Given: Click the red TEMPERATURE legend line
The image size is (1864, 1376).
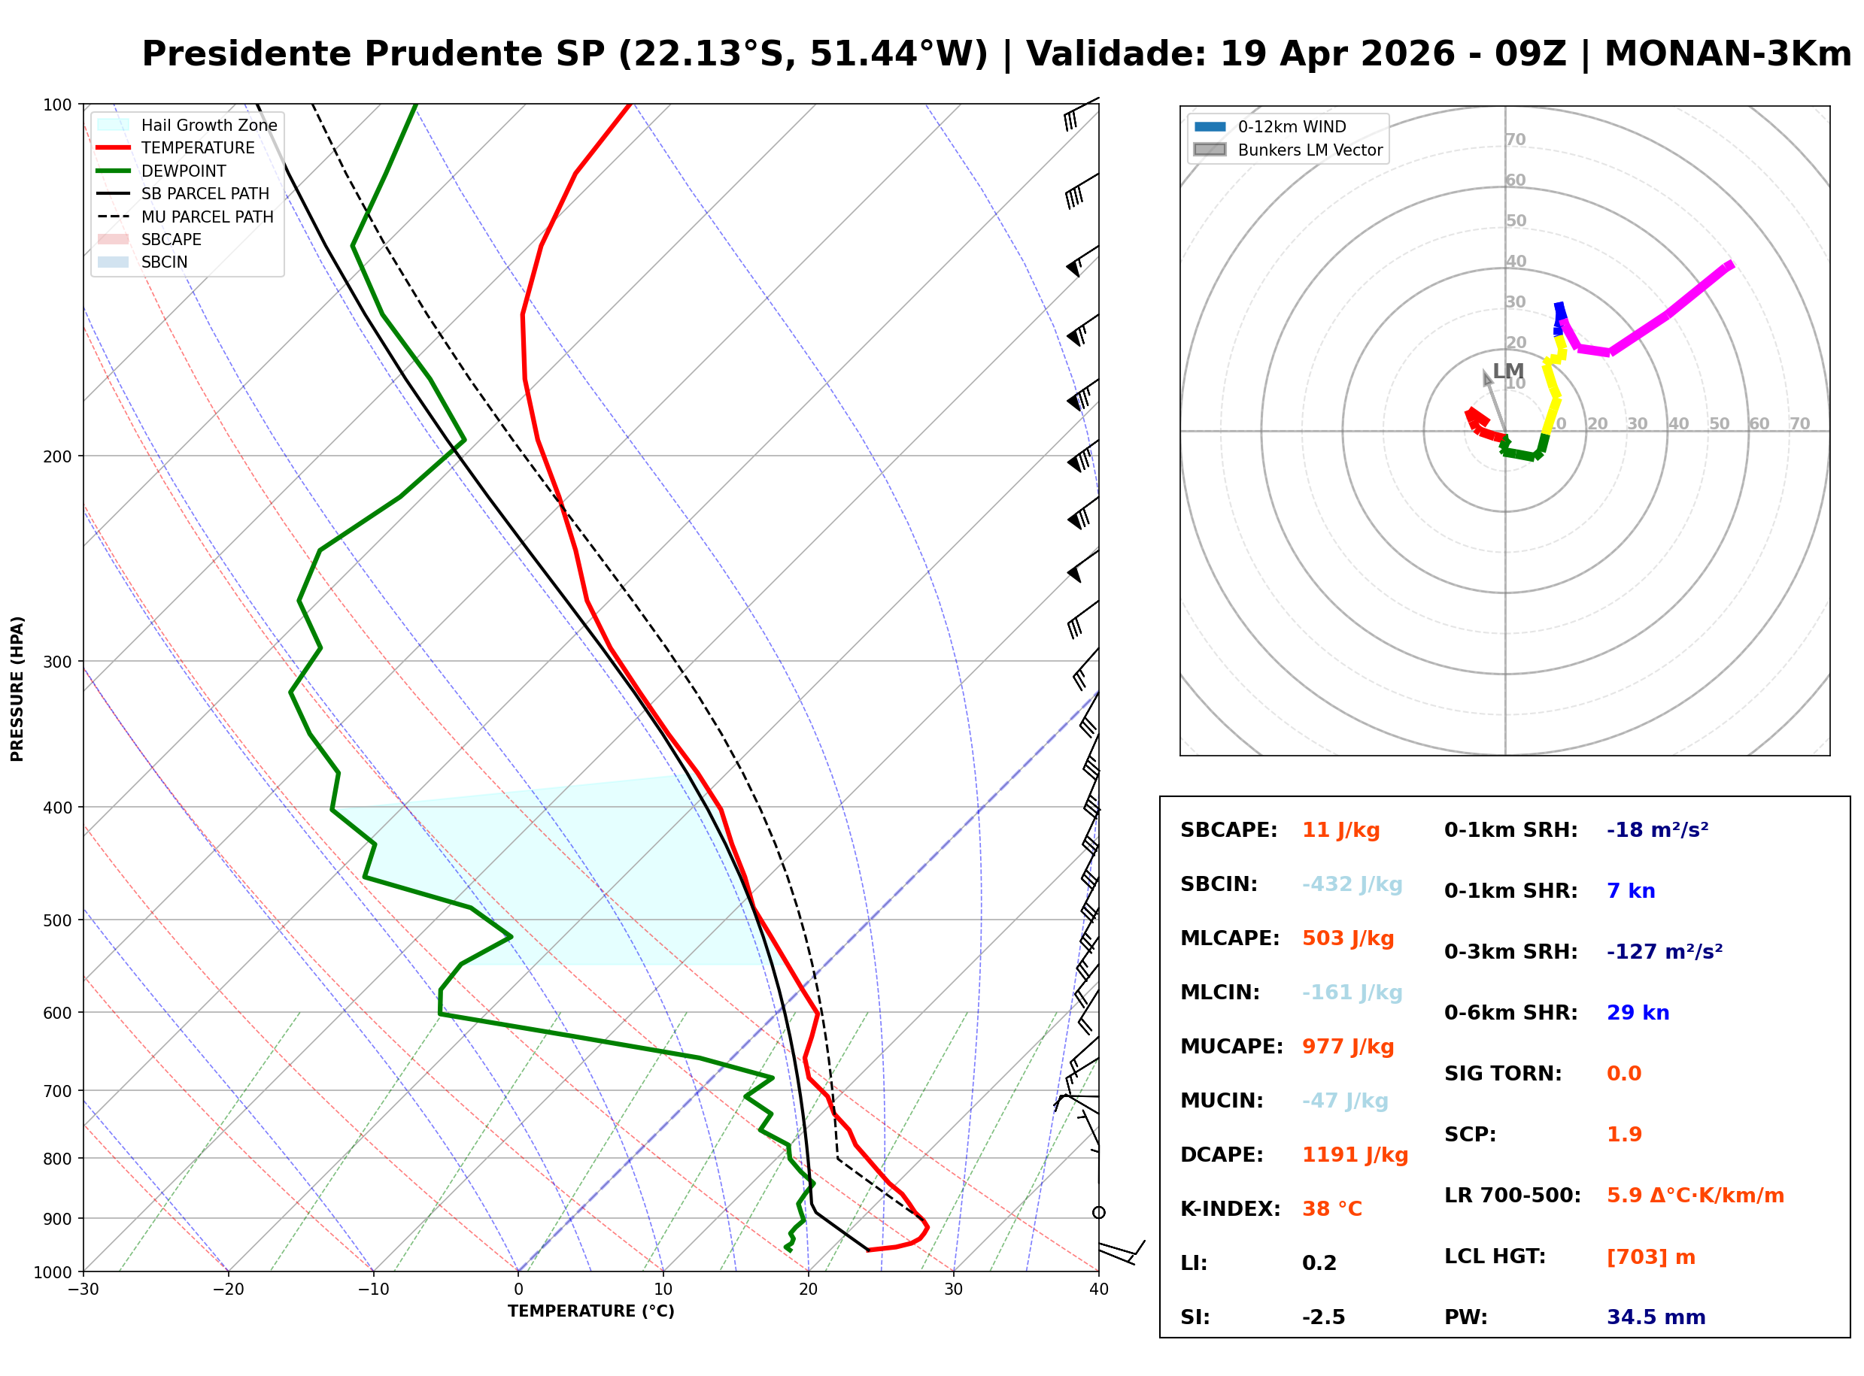Looking at the screenshot, I should point(114,148).
